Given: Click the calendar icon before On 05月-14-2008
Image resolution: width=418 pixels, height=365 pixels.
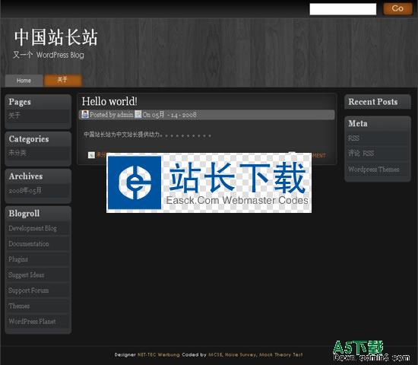Looking at the screenshot, I should [x=138, y=115].
